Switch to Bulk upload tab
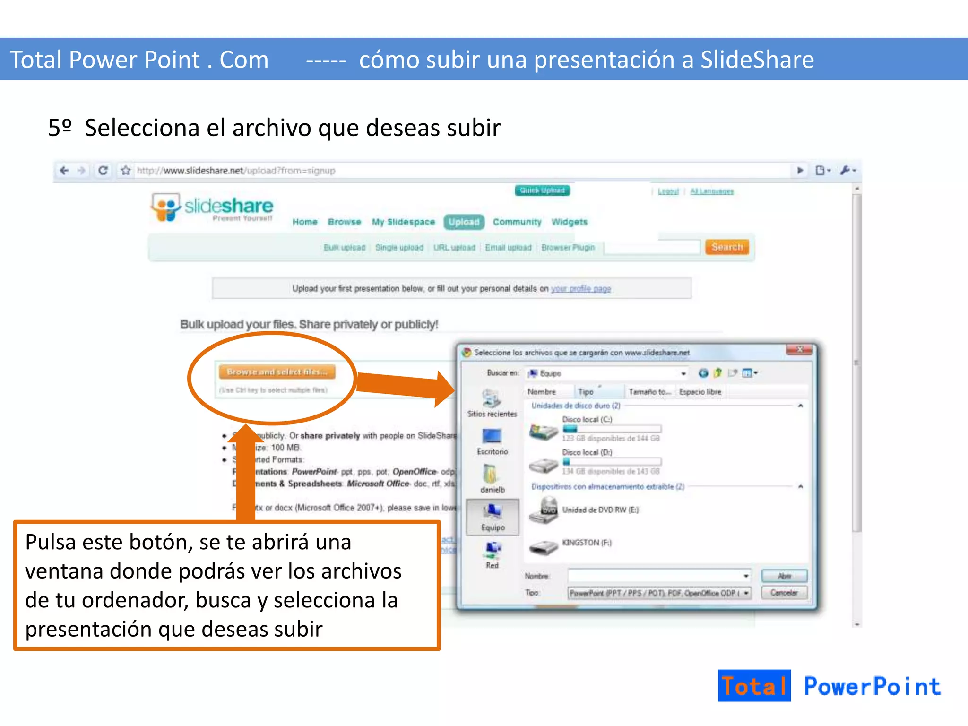The image size is (968, 726). (345, 248)
